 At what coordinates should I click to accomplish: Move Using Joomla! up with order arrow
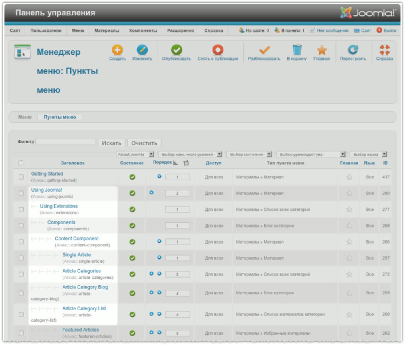[151, 193]
